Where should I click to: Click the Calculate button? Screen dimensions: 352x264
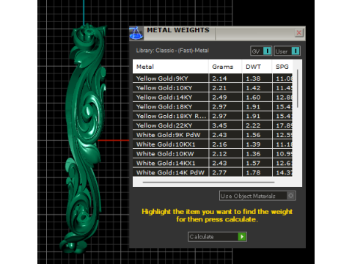[217, 237]
